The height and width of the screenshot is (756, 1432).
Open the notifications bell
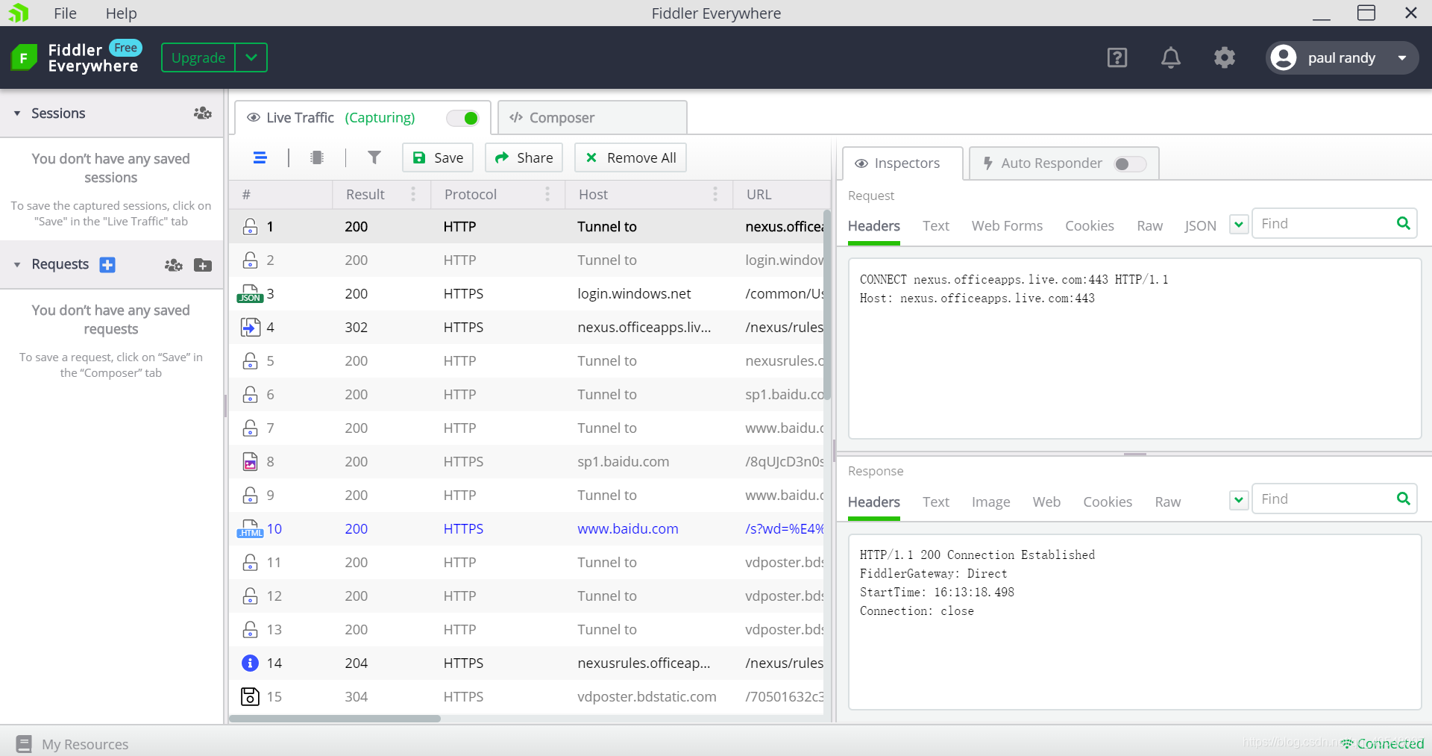[1171, 57]
